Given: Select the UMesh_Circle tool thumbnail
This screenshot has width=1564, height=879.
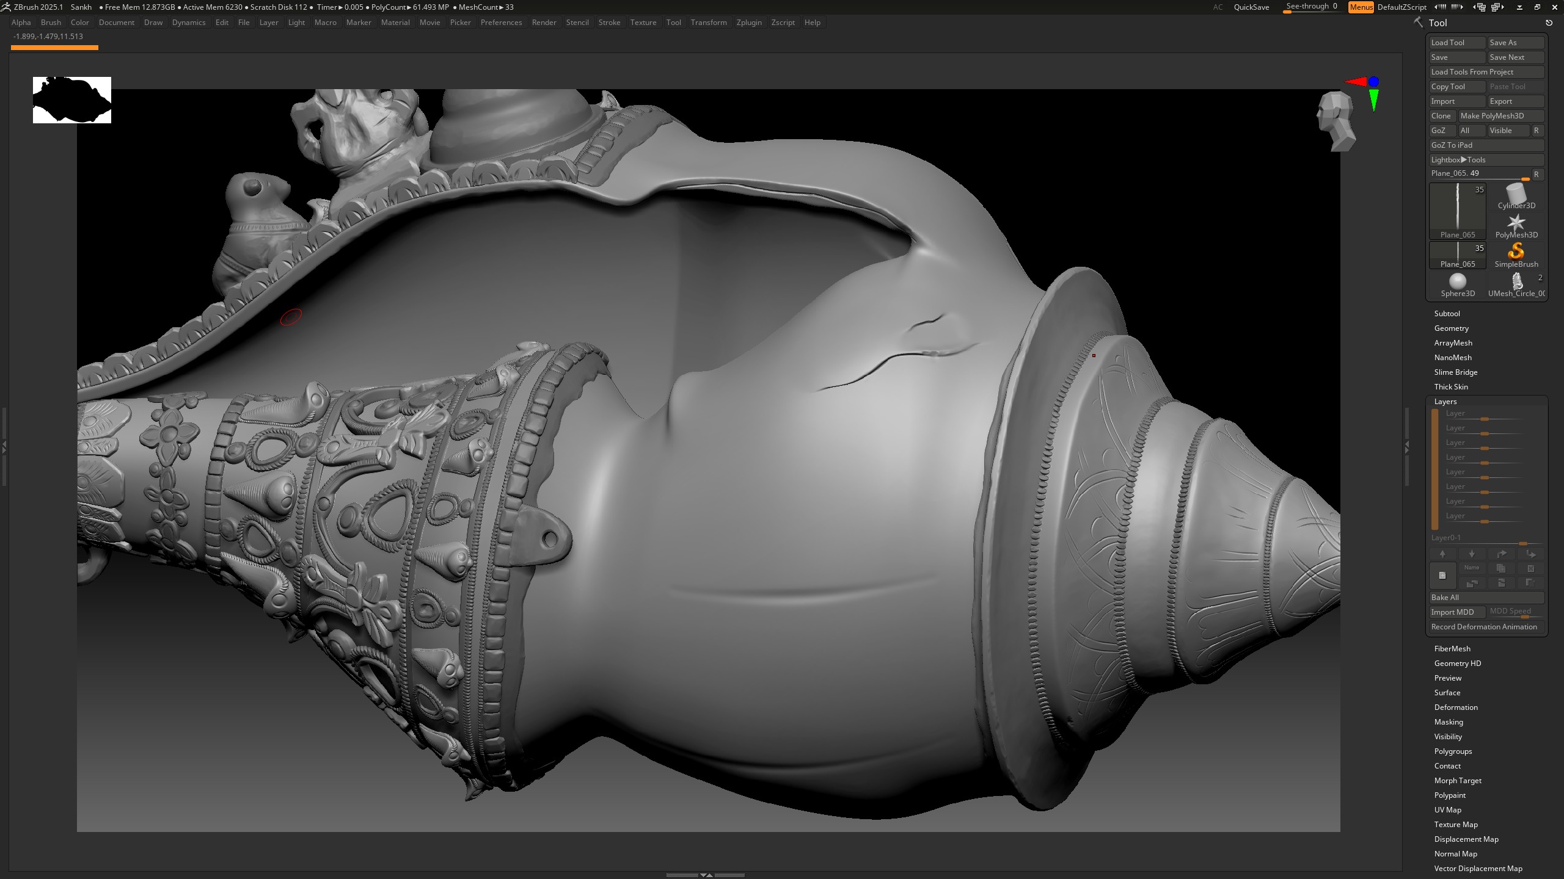Looking at the screenshot, I should point(1516,284).
